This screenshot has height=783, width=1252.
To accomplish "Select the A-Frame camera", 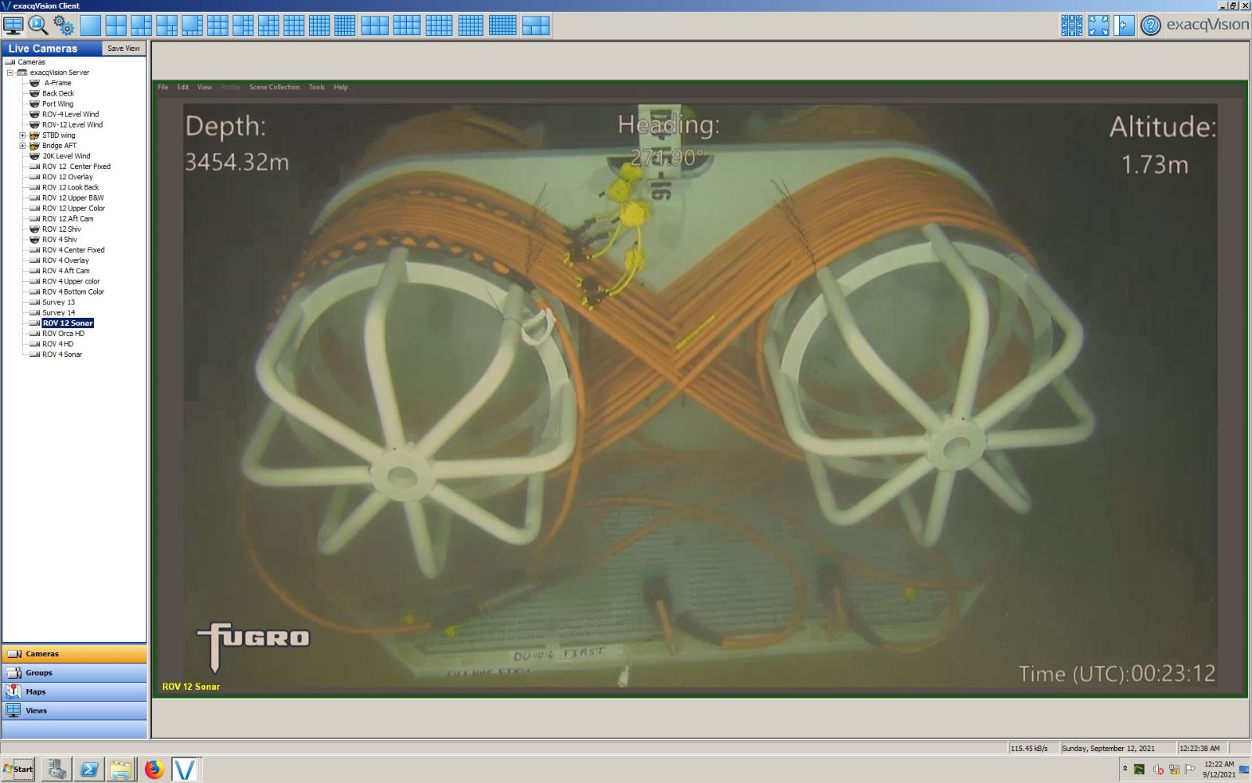I will tap(57, 83).
